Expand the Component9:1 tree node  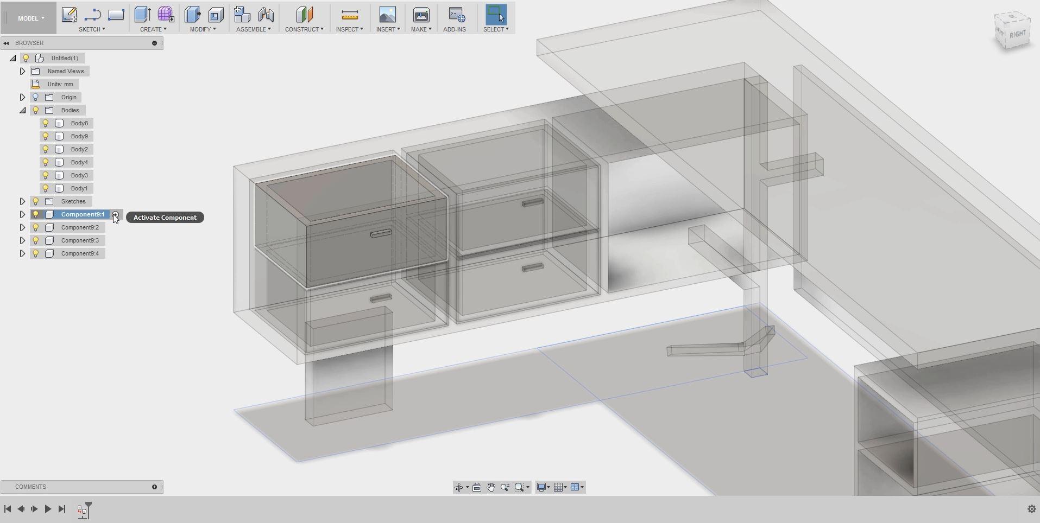coord(22,214)
